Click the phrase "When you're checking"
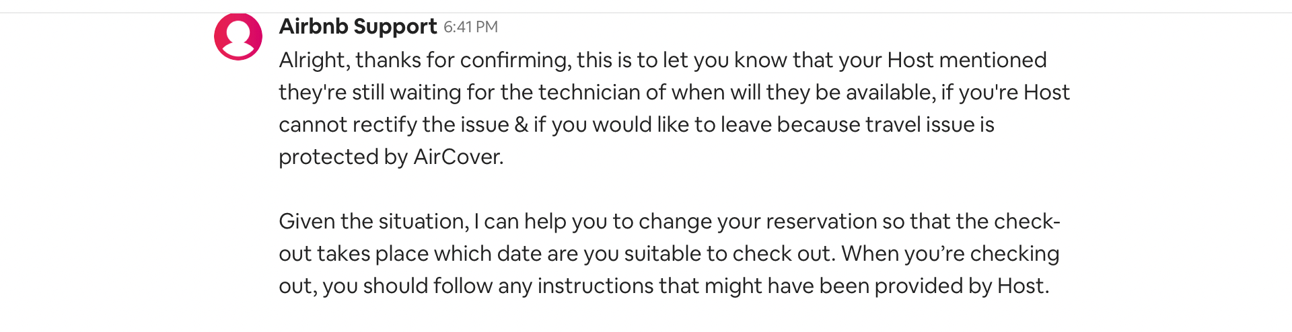Image resolution: width=1292 pixels, height=332 pixels. [x=950, y=253]
